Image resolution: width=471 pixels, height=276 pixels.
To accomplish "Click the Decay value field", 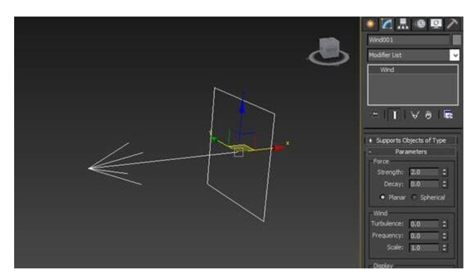I will (x=424, y=184).
